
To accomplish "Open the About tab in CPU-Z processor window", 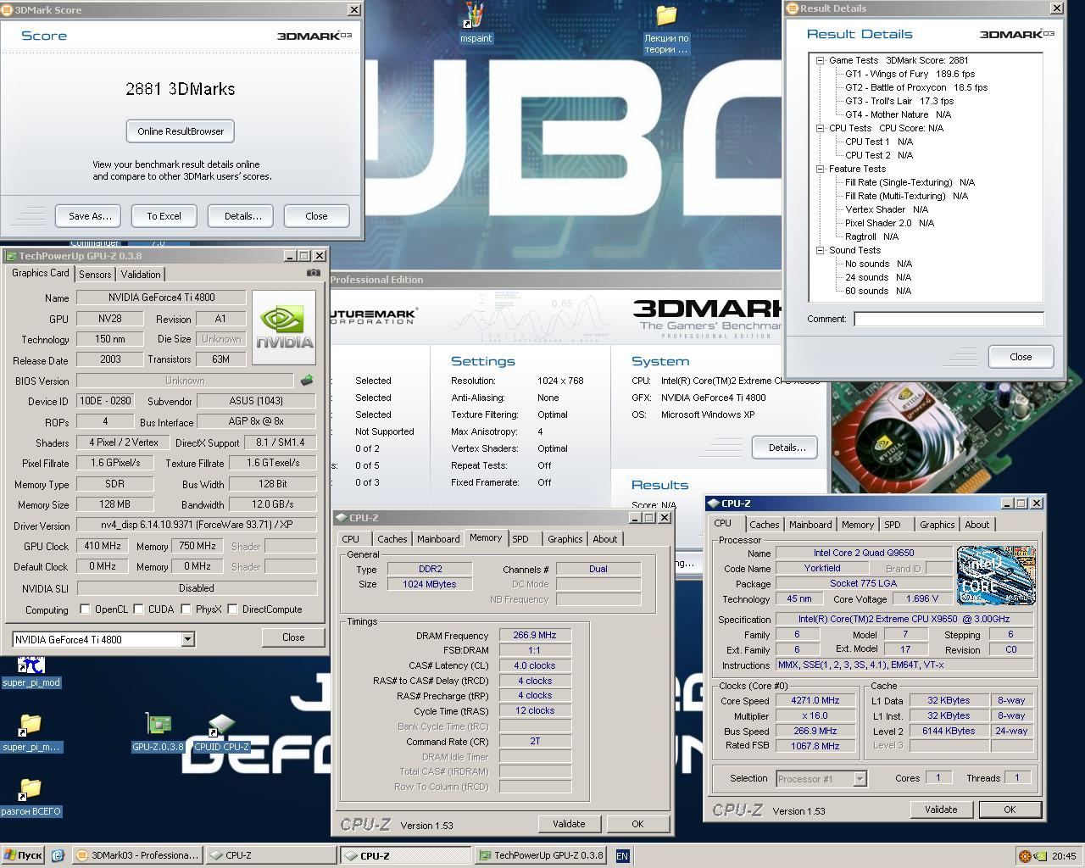I will point(977,525).
